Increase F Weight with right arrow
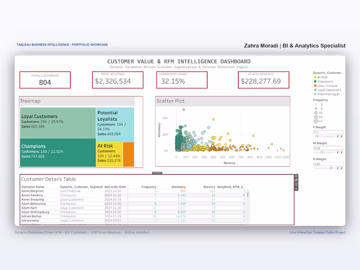 coord(342,136)
